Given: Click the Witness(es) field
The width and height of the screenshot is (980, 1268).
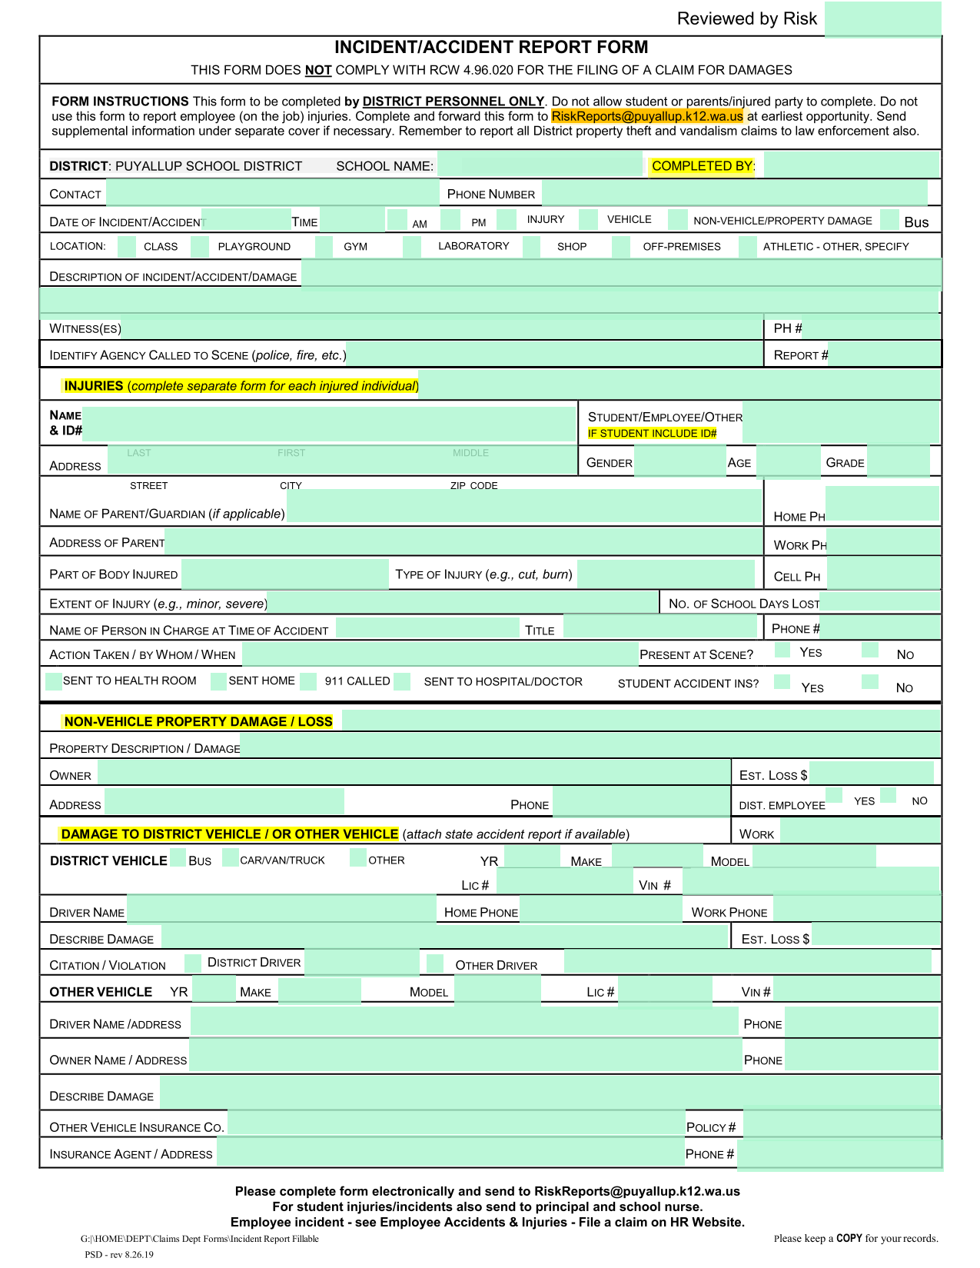Looking at the screenshot, I should [x=442, y=328].
